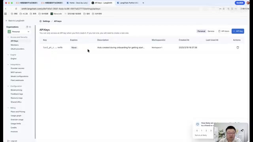Rate 2 in the likelihood survey
This screenshot has height=142, width=253.
point(206,131)
